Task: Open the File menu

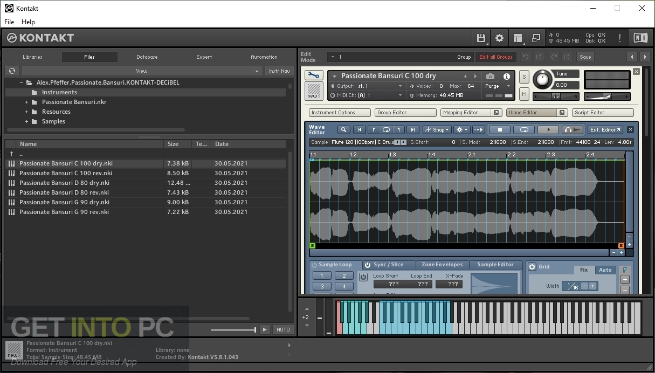Action: coord(9,22)
